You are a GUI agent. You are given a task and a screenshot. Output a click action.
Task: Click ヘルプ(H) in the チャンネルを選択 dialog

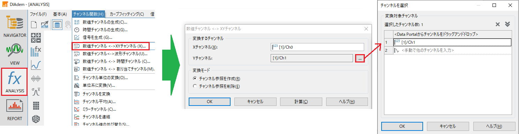494,126
